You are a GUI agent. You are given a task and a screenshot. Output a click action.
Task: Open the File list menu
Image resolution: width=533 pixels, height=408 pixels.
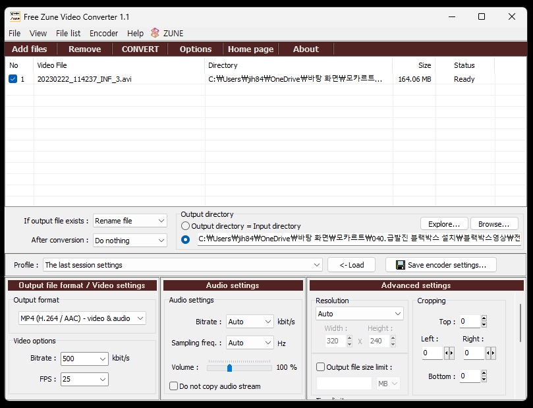[x=68, y=34]
